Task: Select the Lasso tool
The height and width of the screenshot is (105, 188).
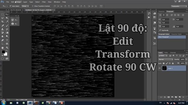Action: click(2, 18)
